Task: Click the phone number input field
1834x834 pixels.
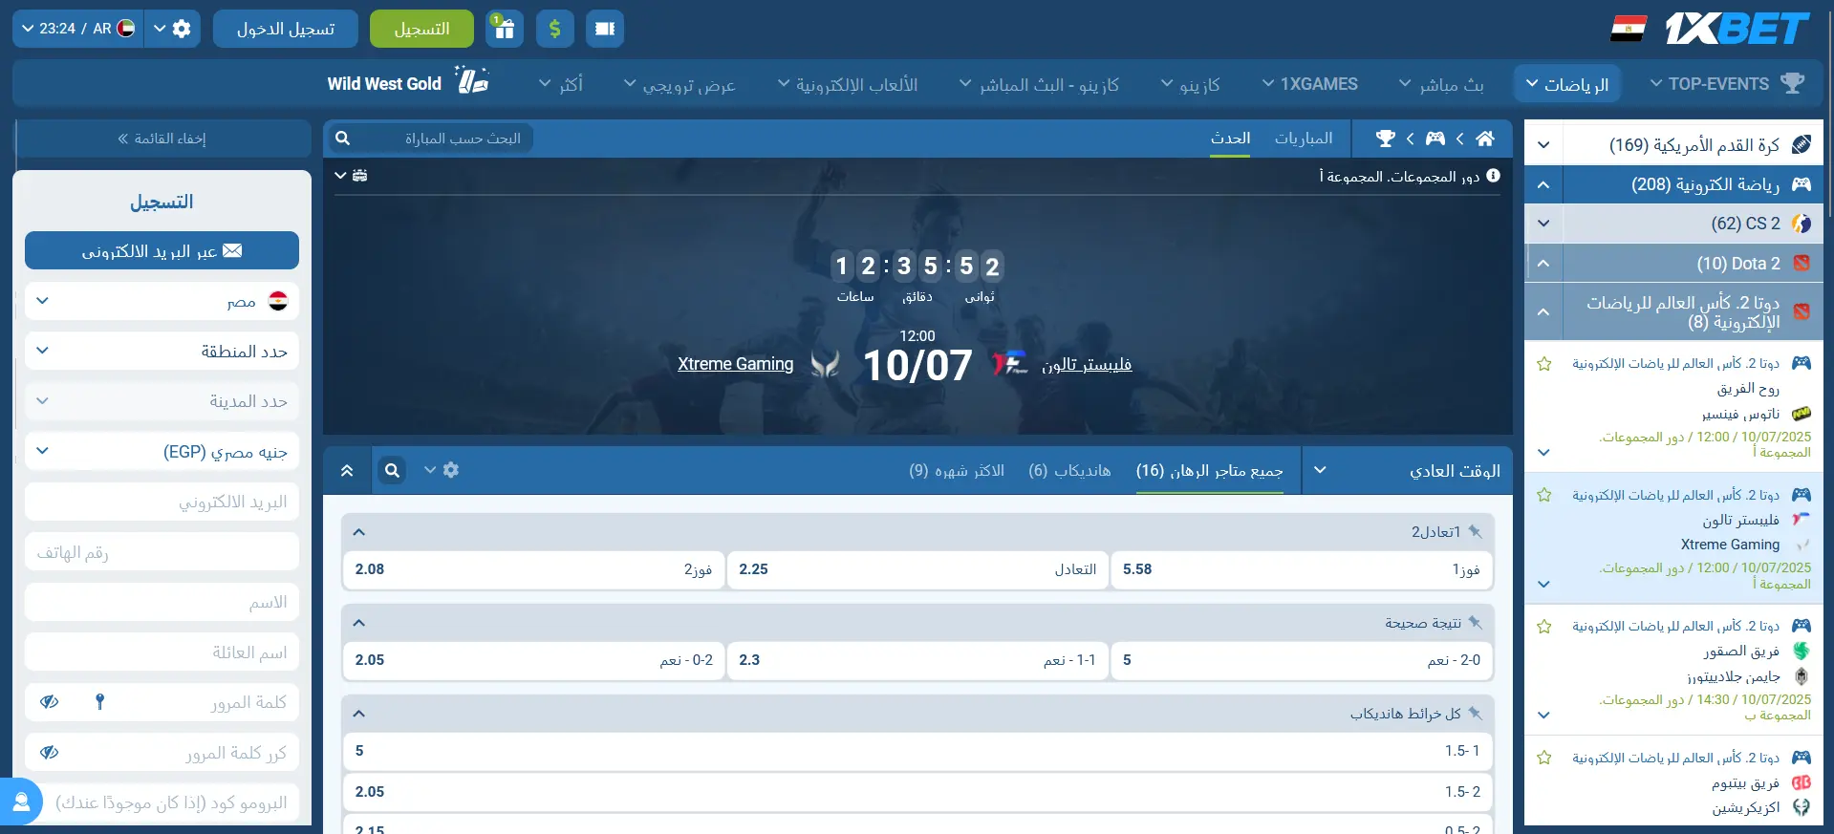Action: (x=162, y=552)
